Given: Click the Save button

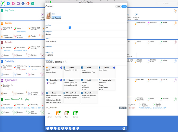Looking at the screenshot, I should point(124,6).
